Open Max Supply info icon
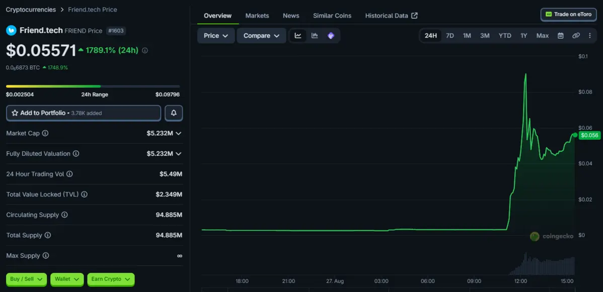The image size is (603, 292). coord(46,255)
